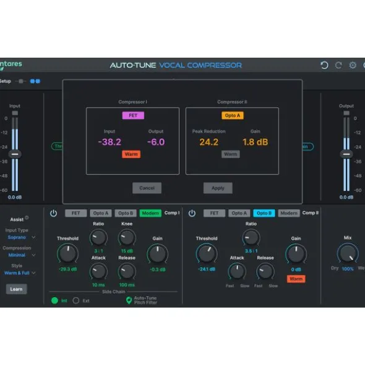The height and width of the screenshot is (366, 365).
Task: Click the undo arrow icon in header
Action: pyautogui.click(x=324, y=65)
